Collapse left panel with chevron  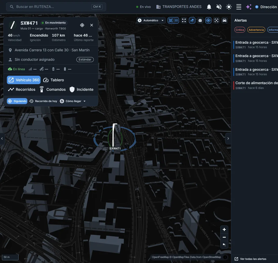pyautogui.click(x=2, y=139)
